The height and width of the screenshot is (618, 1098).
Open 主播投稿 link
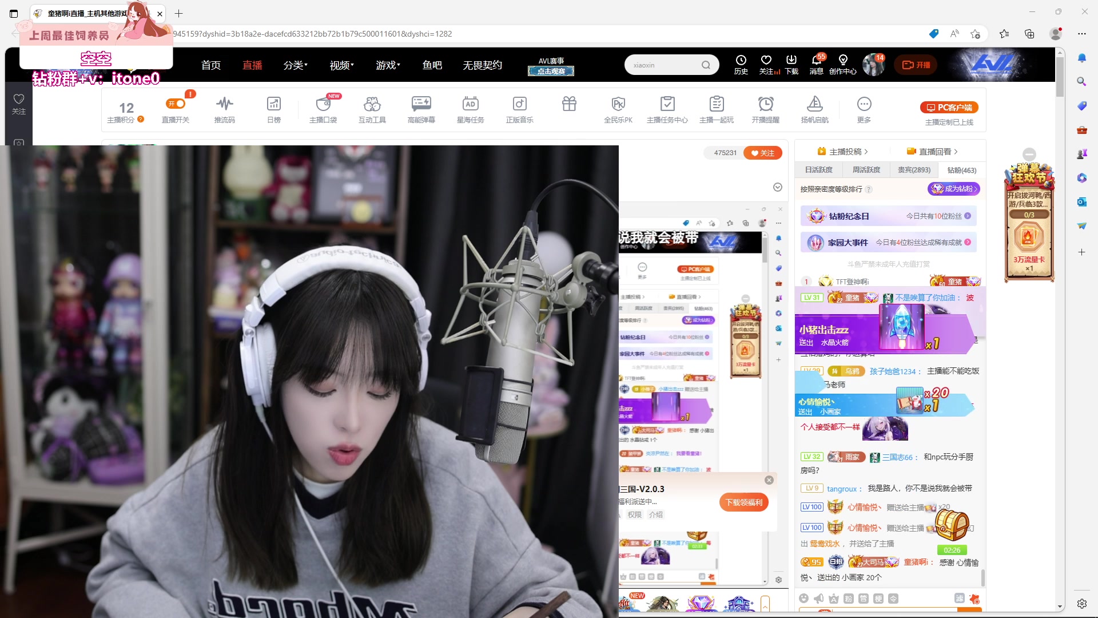tap(843, 152)
